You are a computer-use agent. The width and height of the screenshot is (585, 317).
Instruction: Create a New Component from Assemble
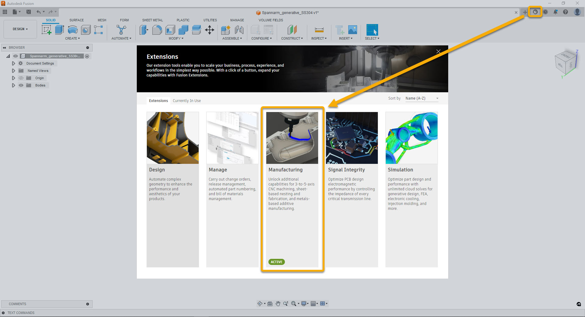226,30
